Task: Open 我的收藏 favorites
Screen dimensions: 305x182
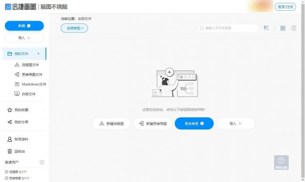Action: [22, 110]
